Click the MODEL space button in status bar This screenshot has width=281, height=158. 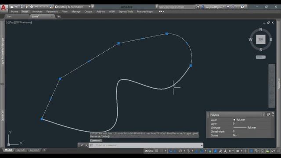pos(149,151)
